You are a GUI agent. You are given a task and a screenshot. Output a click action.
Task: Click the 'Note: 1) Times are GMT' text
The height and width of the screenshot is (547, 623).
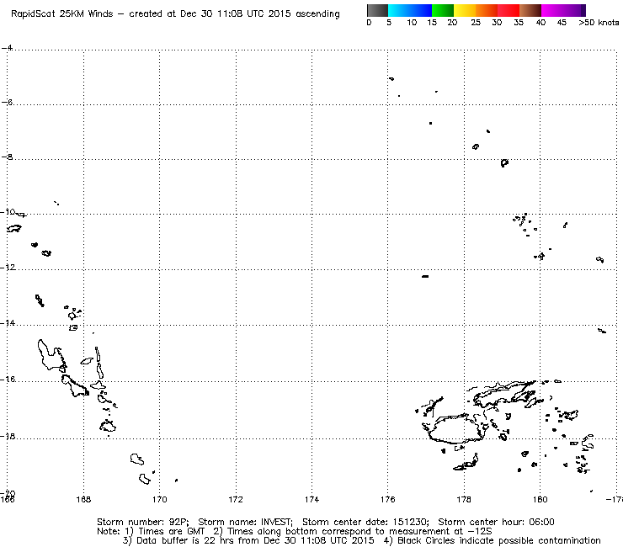(x=151, y=532)
